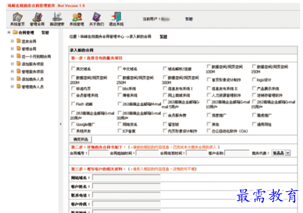Check the ICP备案 checkbox
This screenshot has width=303, height=213.
click(120, 131)
